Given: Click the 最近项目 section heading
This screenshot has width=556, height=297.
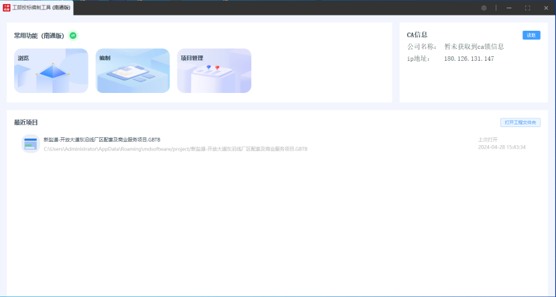Looking at the screenshot, I should pos(26,122).
